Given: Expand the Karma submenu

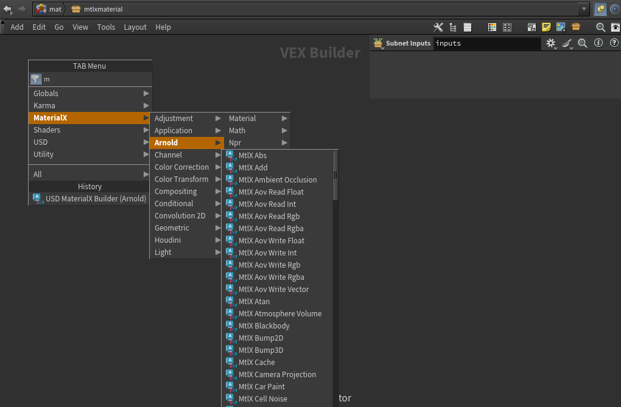Looking at the screenshot, I should (x=90, y=106).
